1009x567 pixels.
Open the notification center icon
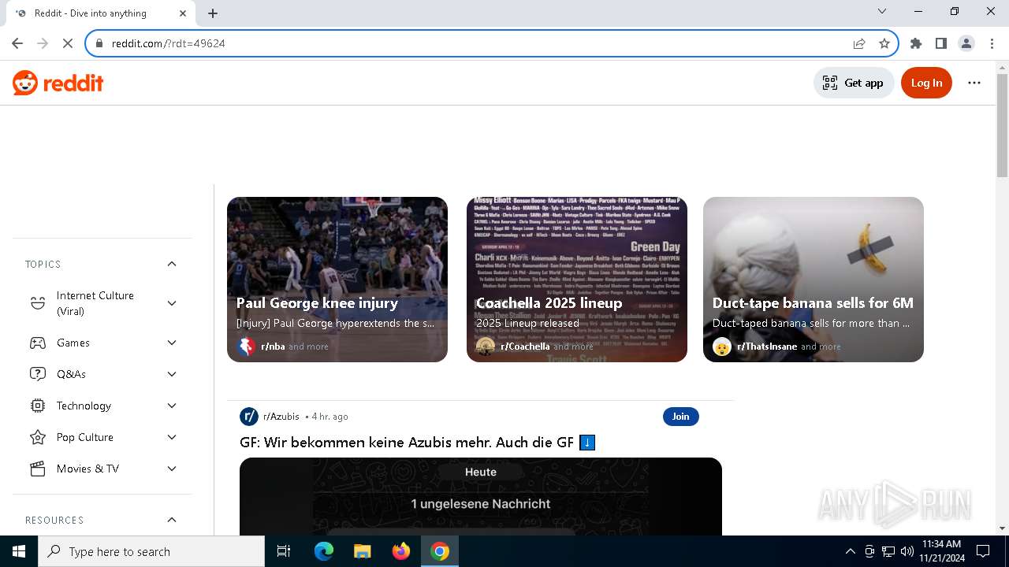(x=983, y=551)
